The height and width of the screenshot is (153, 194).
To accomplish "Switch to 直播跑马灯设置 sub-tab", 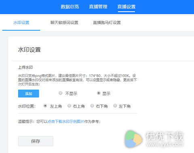I will point(107,23).
